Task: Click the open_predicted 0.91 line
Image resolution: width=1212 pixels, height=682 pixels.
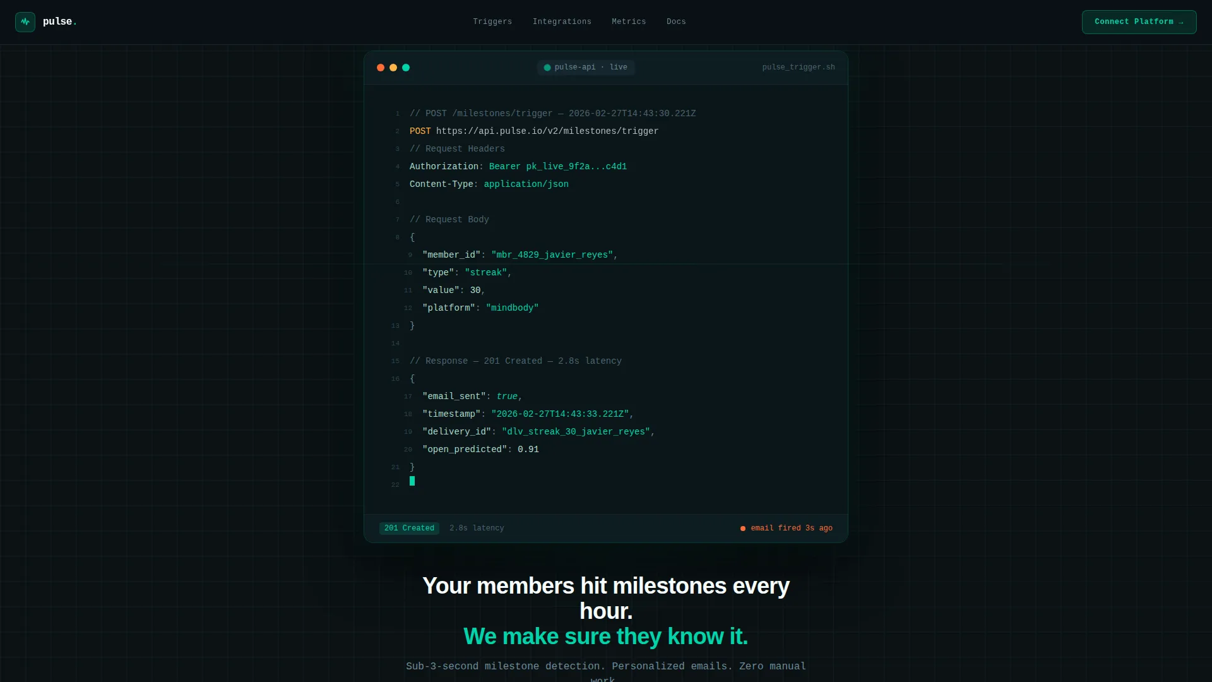Action: [x=480, y=450]
